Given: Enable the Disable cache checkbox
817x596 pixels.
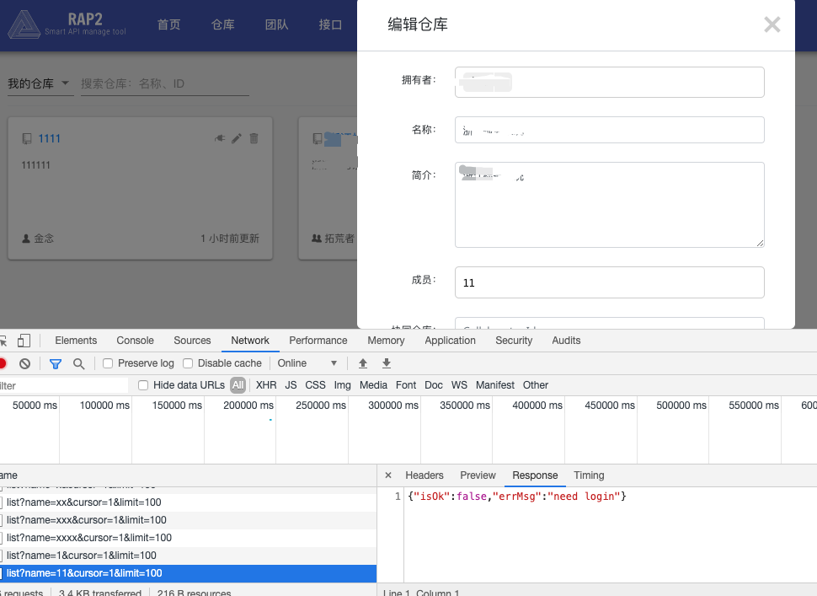Looking at the screenshot, I should 187,362.
